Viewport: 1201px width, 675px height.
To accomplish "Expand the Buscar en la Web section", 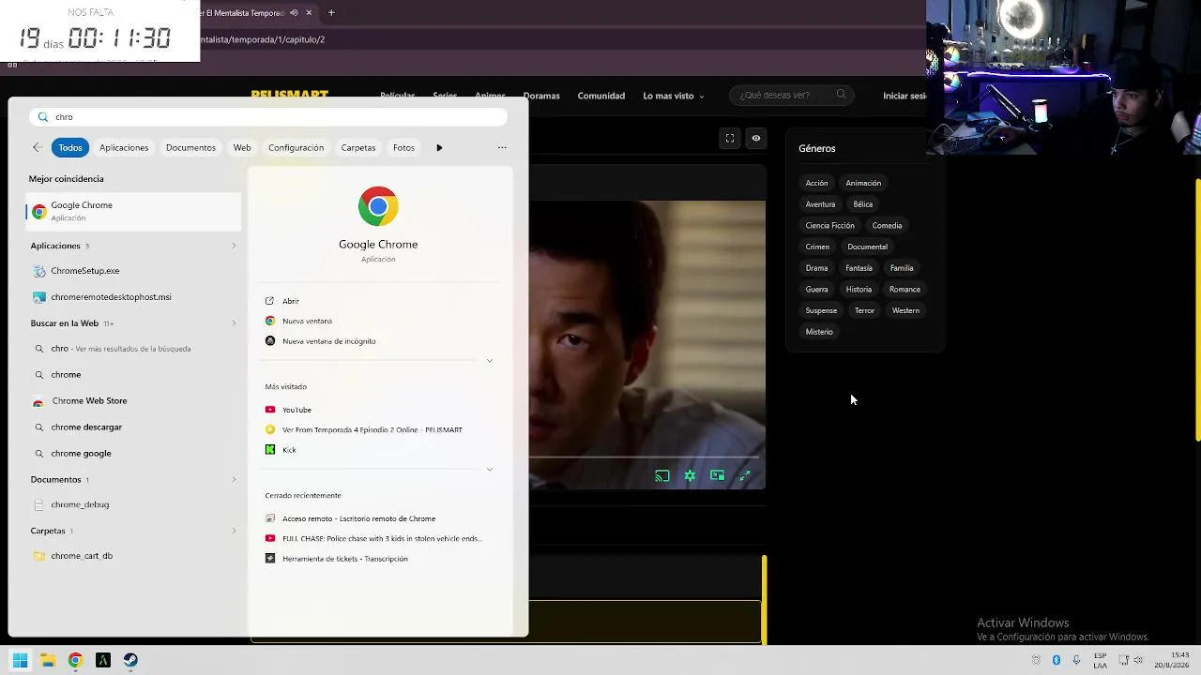I will [234, 323].
